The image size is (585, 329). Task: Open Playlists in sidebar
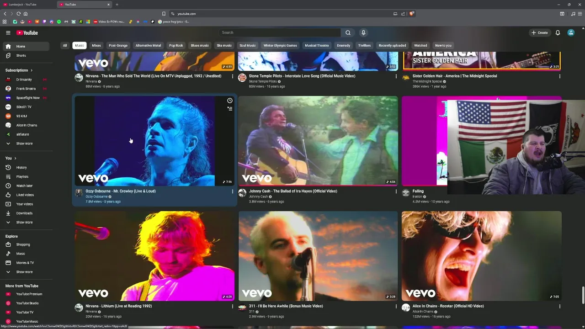click(27, 176)
